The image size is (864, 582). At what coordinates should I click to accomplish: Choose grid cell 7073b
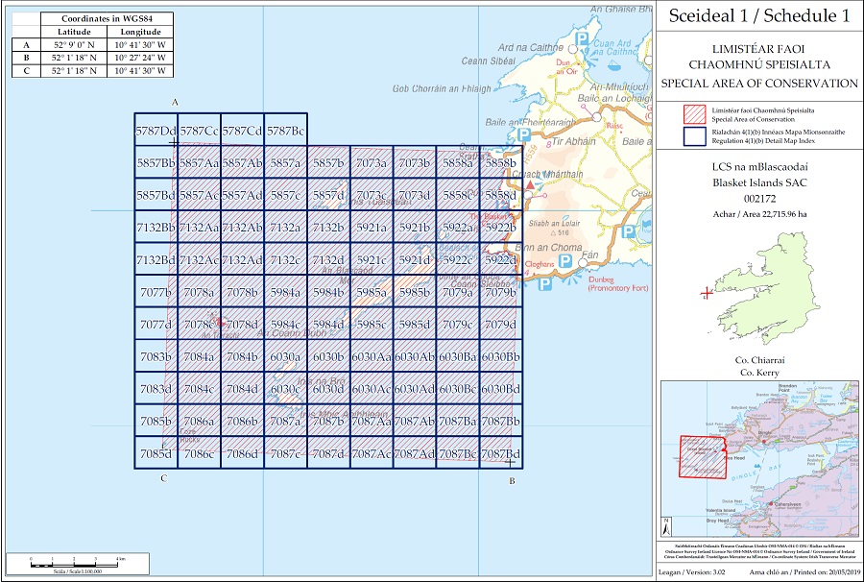tap(415, 163)
